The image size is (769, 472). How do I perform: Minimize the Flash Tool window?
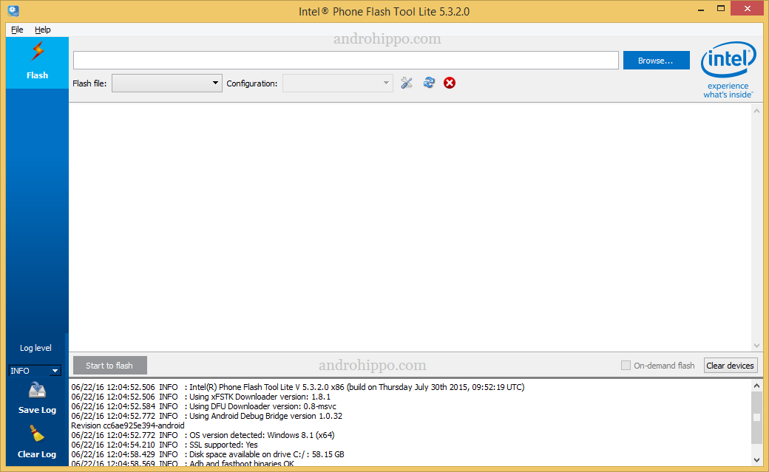701,9
